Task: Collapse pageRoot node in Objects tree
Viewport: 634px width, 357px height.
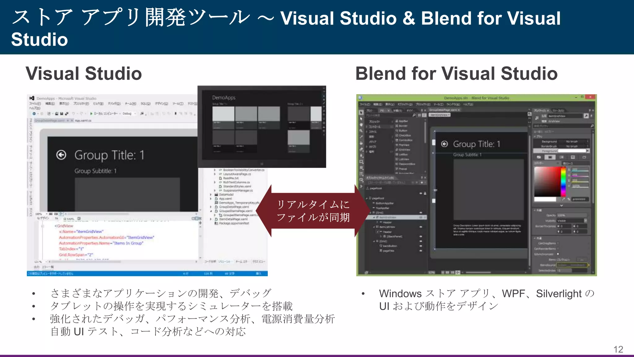Action: pyautogui.click(x=367, y=198)
